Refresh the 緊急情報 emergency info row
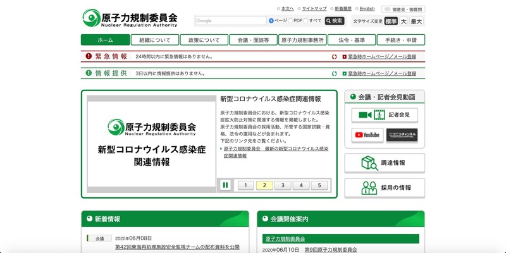 (335, 57)
